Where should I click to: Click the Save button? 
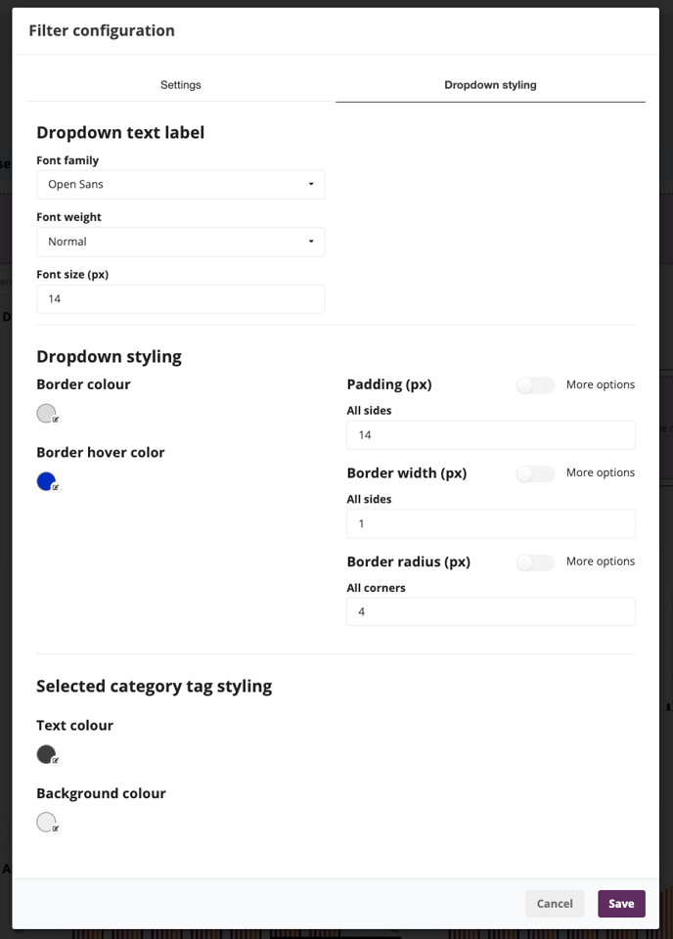(621, 904)
